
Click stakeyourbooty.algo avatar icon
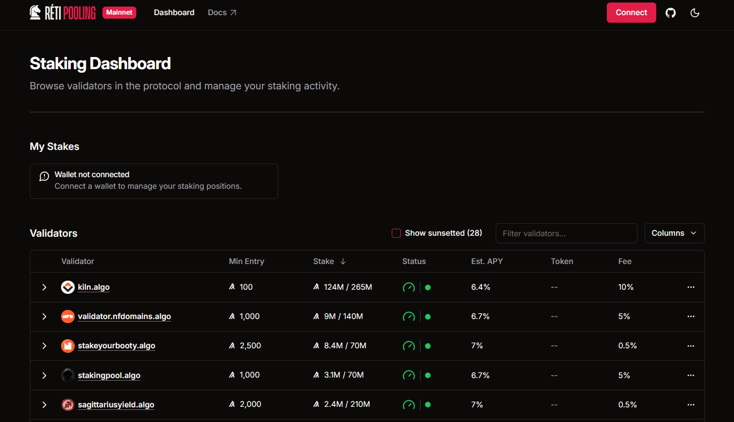click(x=68, y=346)
